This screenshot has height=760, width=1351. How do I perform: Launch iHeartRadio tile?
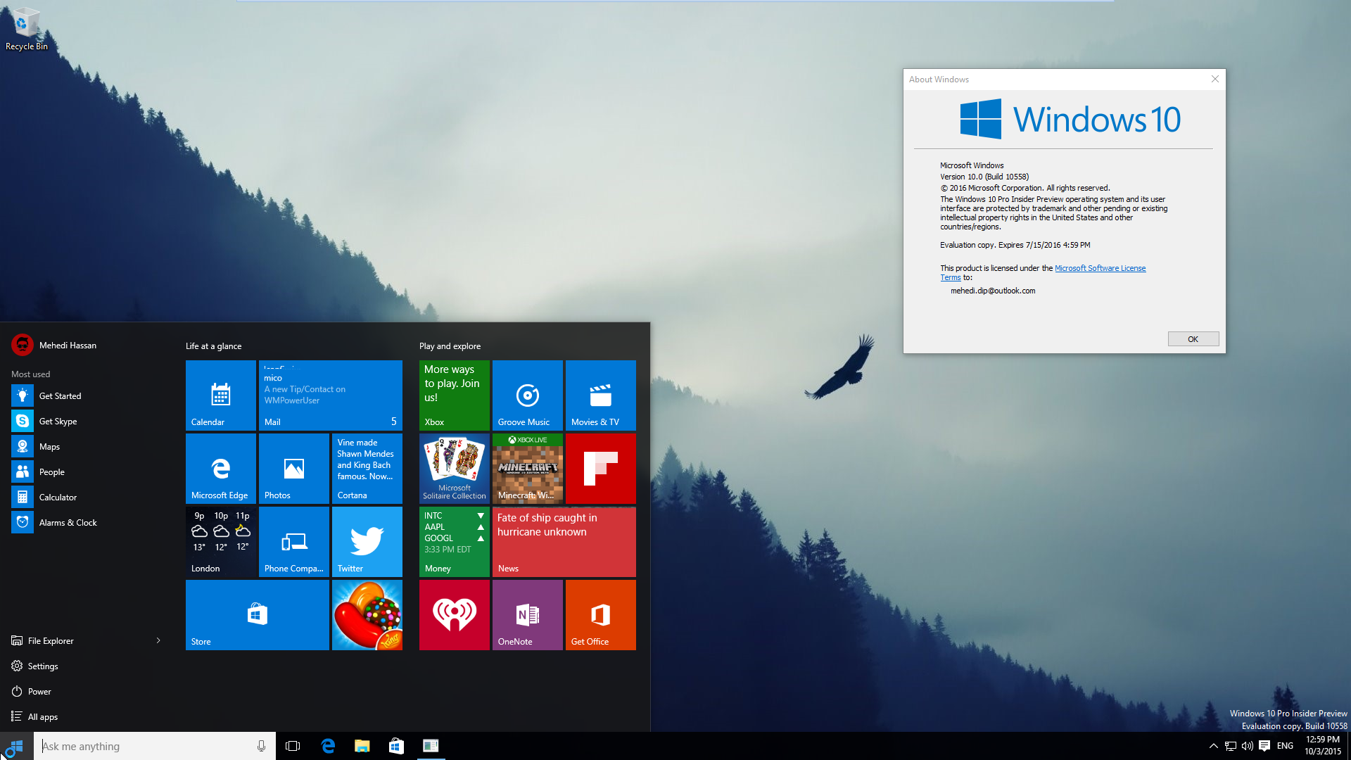coord(454,614)
